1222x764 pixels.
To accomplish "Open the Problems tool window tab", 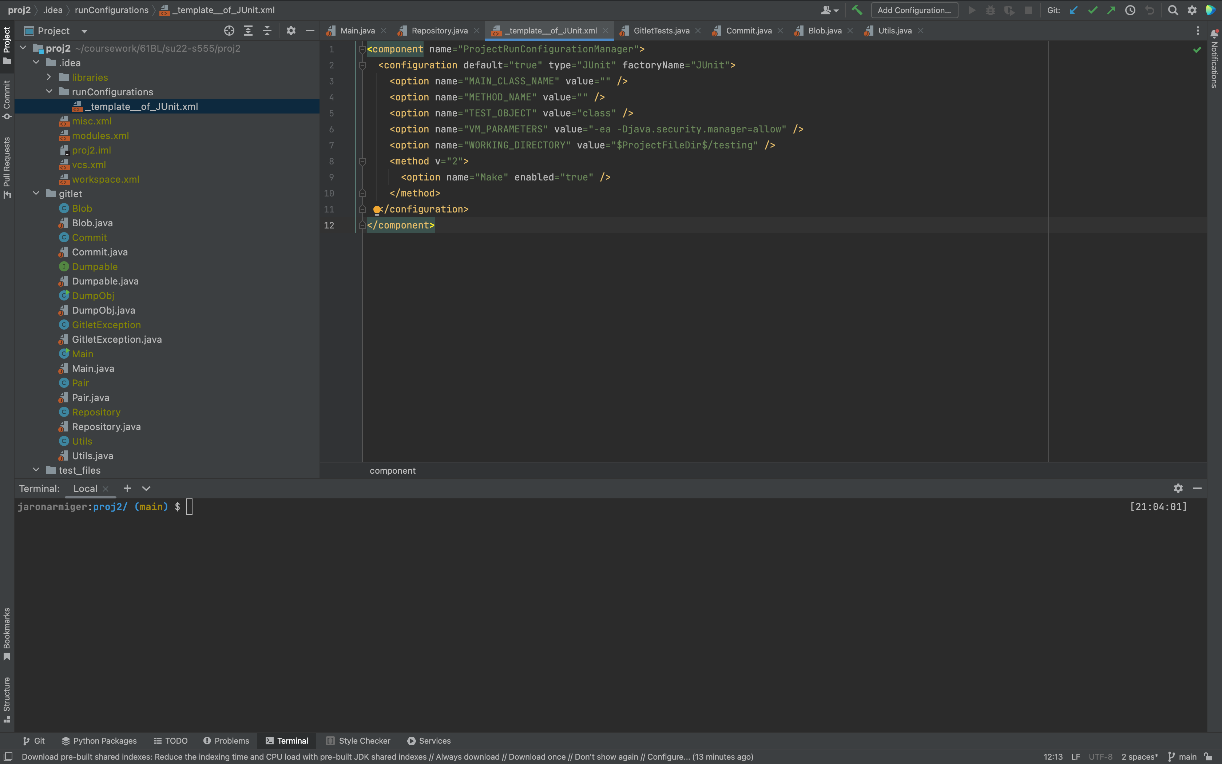I will point(226,741).
